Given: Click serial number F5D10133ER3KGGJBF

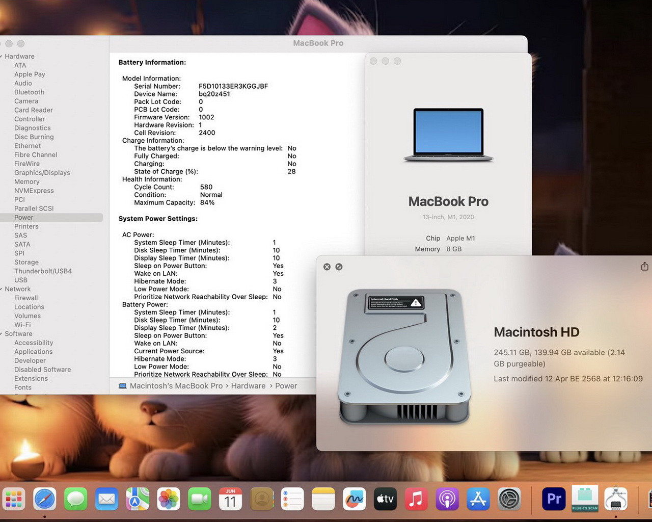Looking at the screenshot, I should click(233, 86).
